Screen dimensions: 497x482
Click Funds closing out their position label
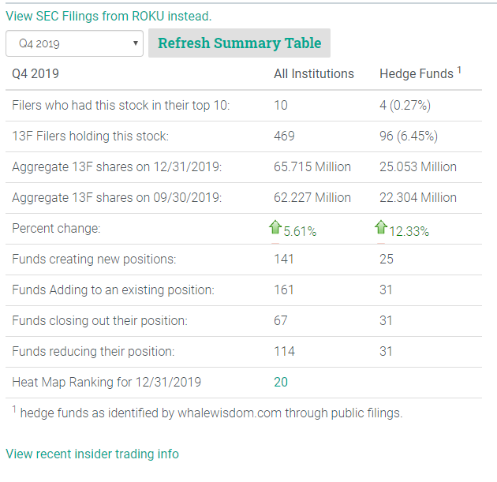99,320
